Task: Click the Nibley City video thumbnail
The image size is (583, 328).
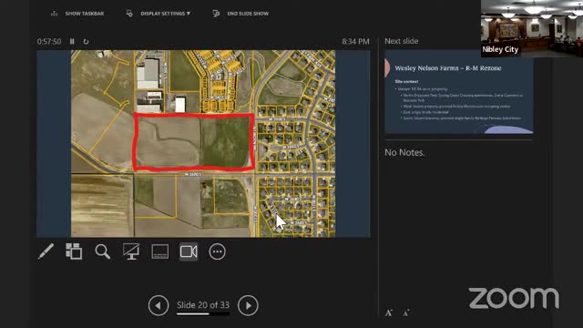Action: tap(532, 28)
